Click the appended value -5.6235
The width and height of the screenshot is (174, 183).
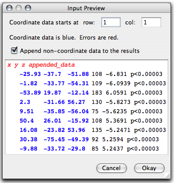click(115, 111)
